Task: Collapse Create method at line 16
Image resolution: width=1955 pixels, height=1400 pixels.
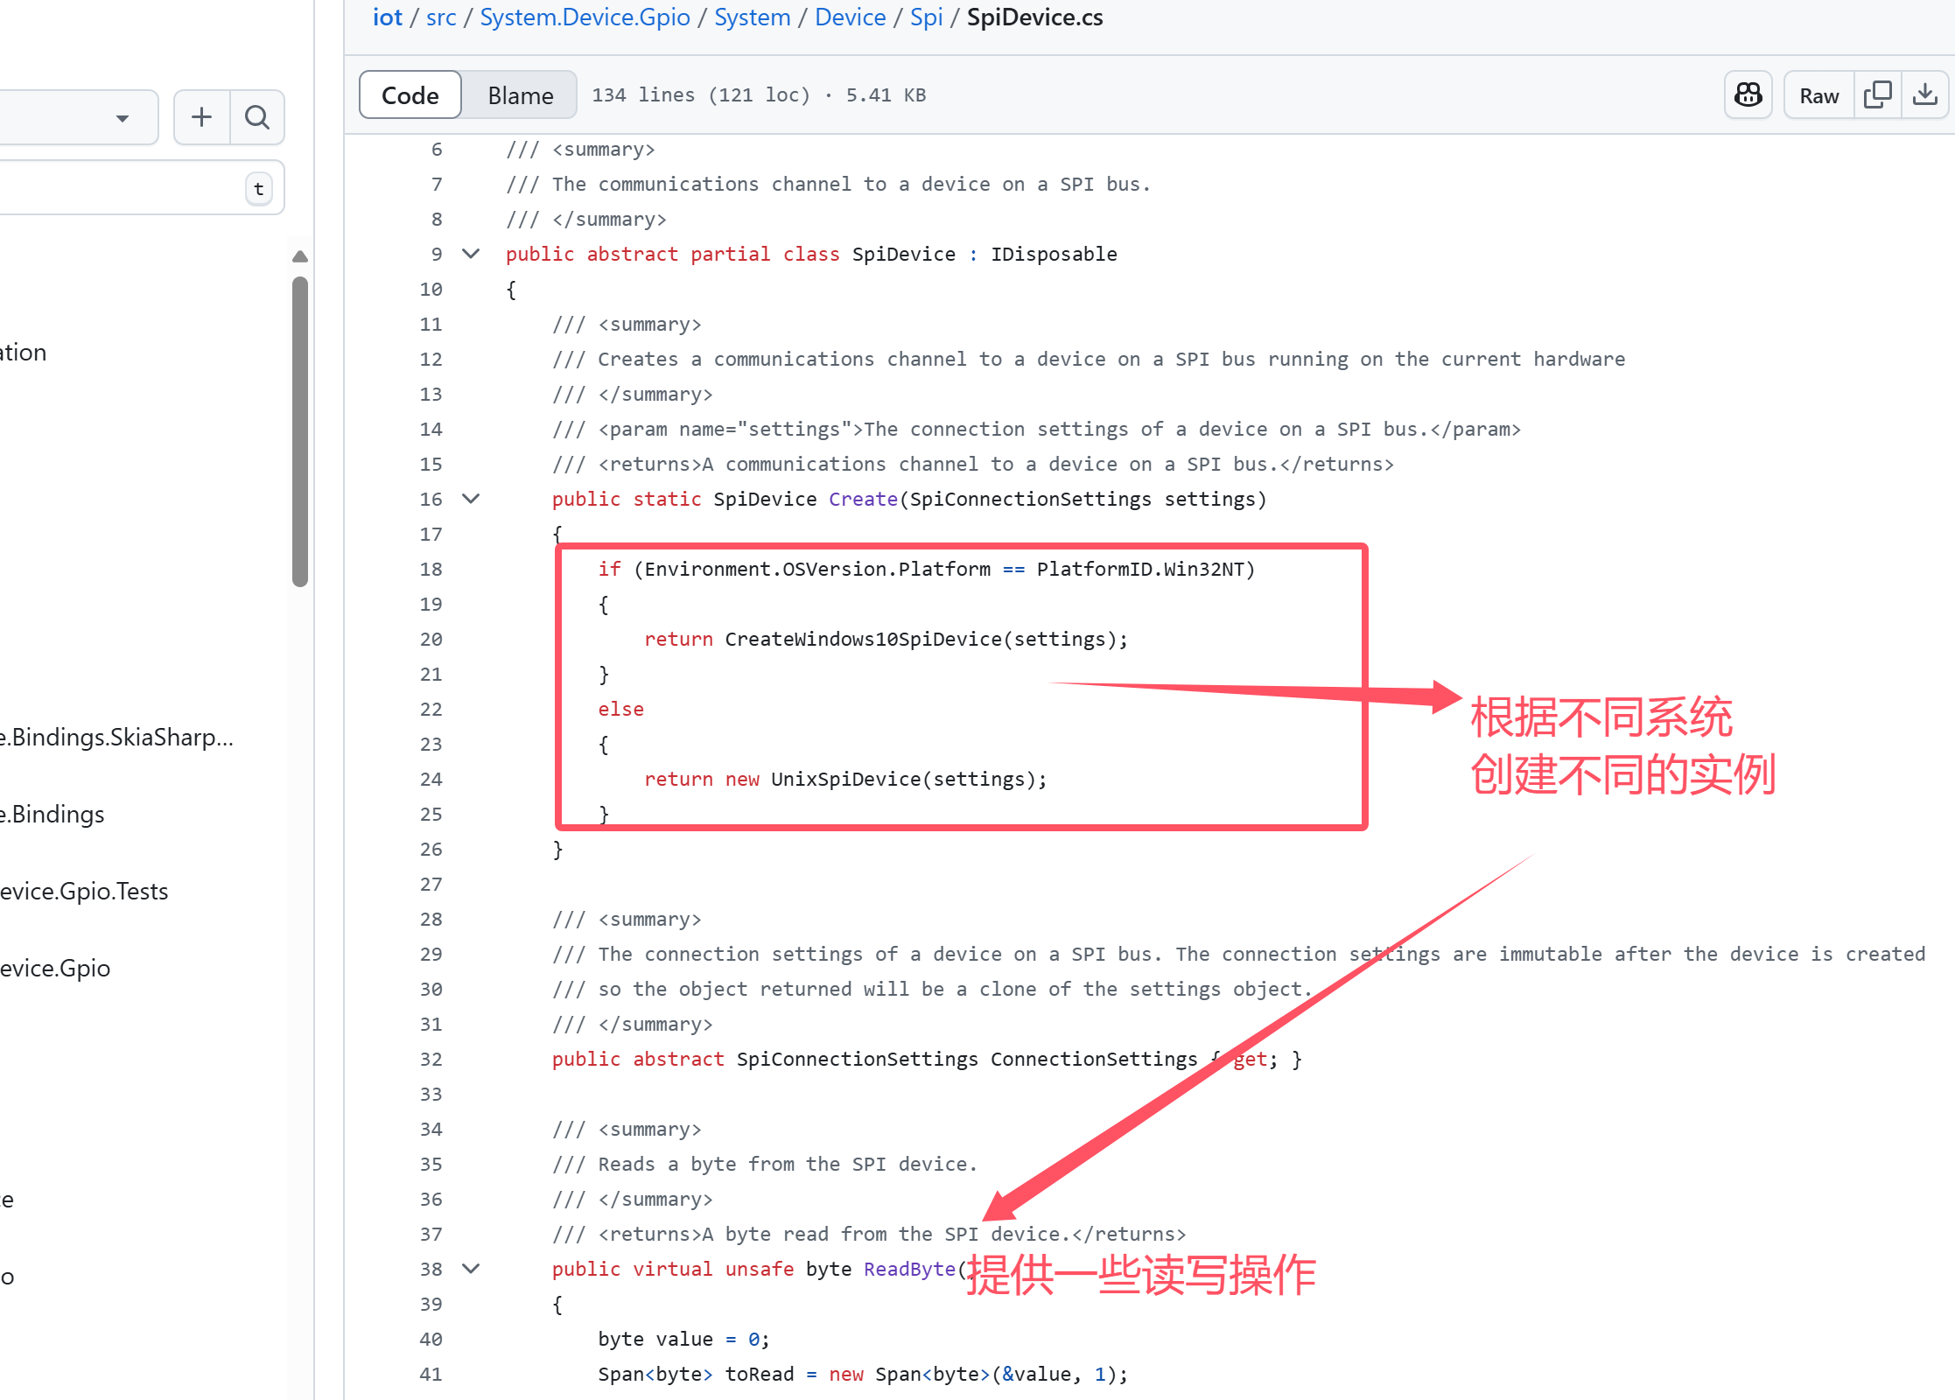Action: pyautogui.click(x=471, y=499)
